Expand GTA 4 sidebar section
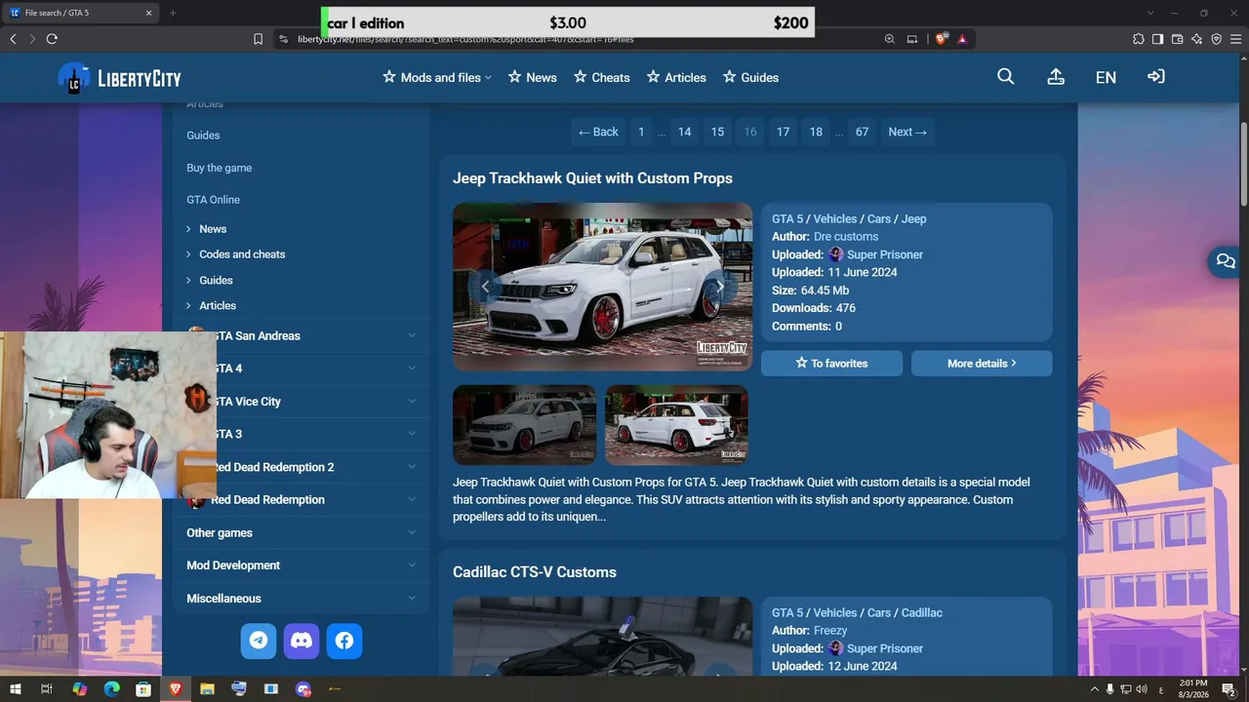The height and width of the screenshot is (702, 1249). coord(302,369)
